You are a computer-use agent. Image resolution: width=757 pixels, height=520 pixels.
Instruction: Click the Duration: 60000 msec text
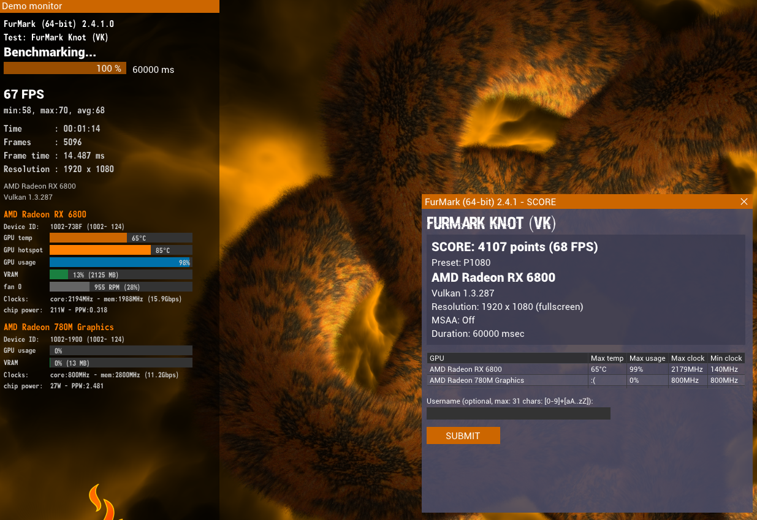point(478,334)
